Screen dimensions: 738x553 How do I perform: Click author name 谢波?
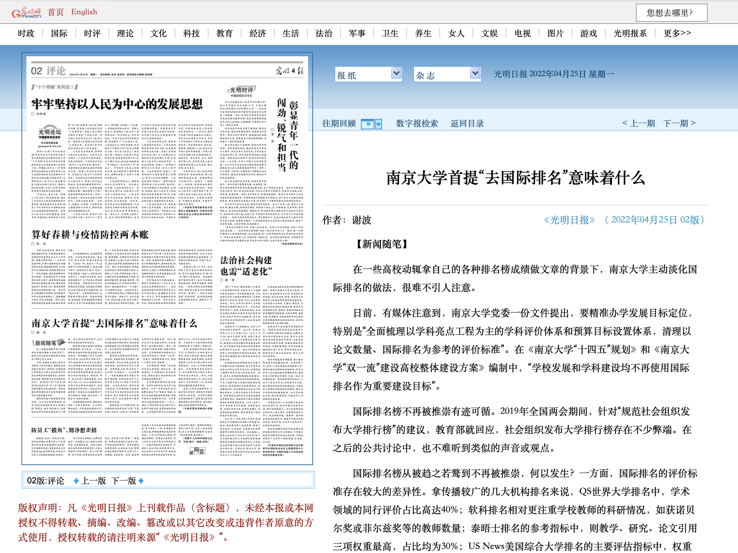(362, 220)
